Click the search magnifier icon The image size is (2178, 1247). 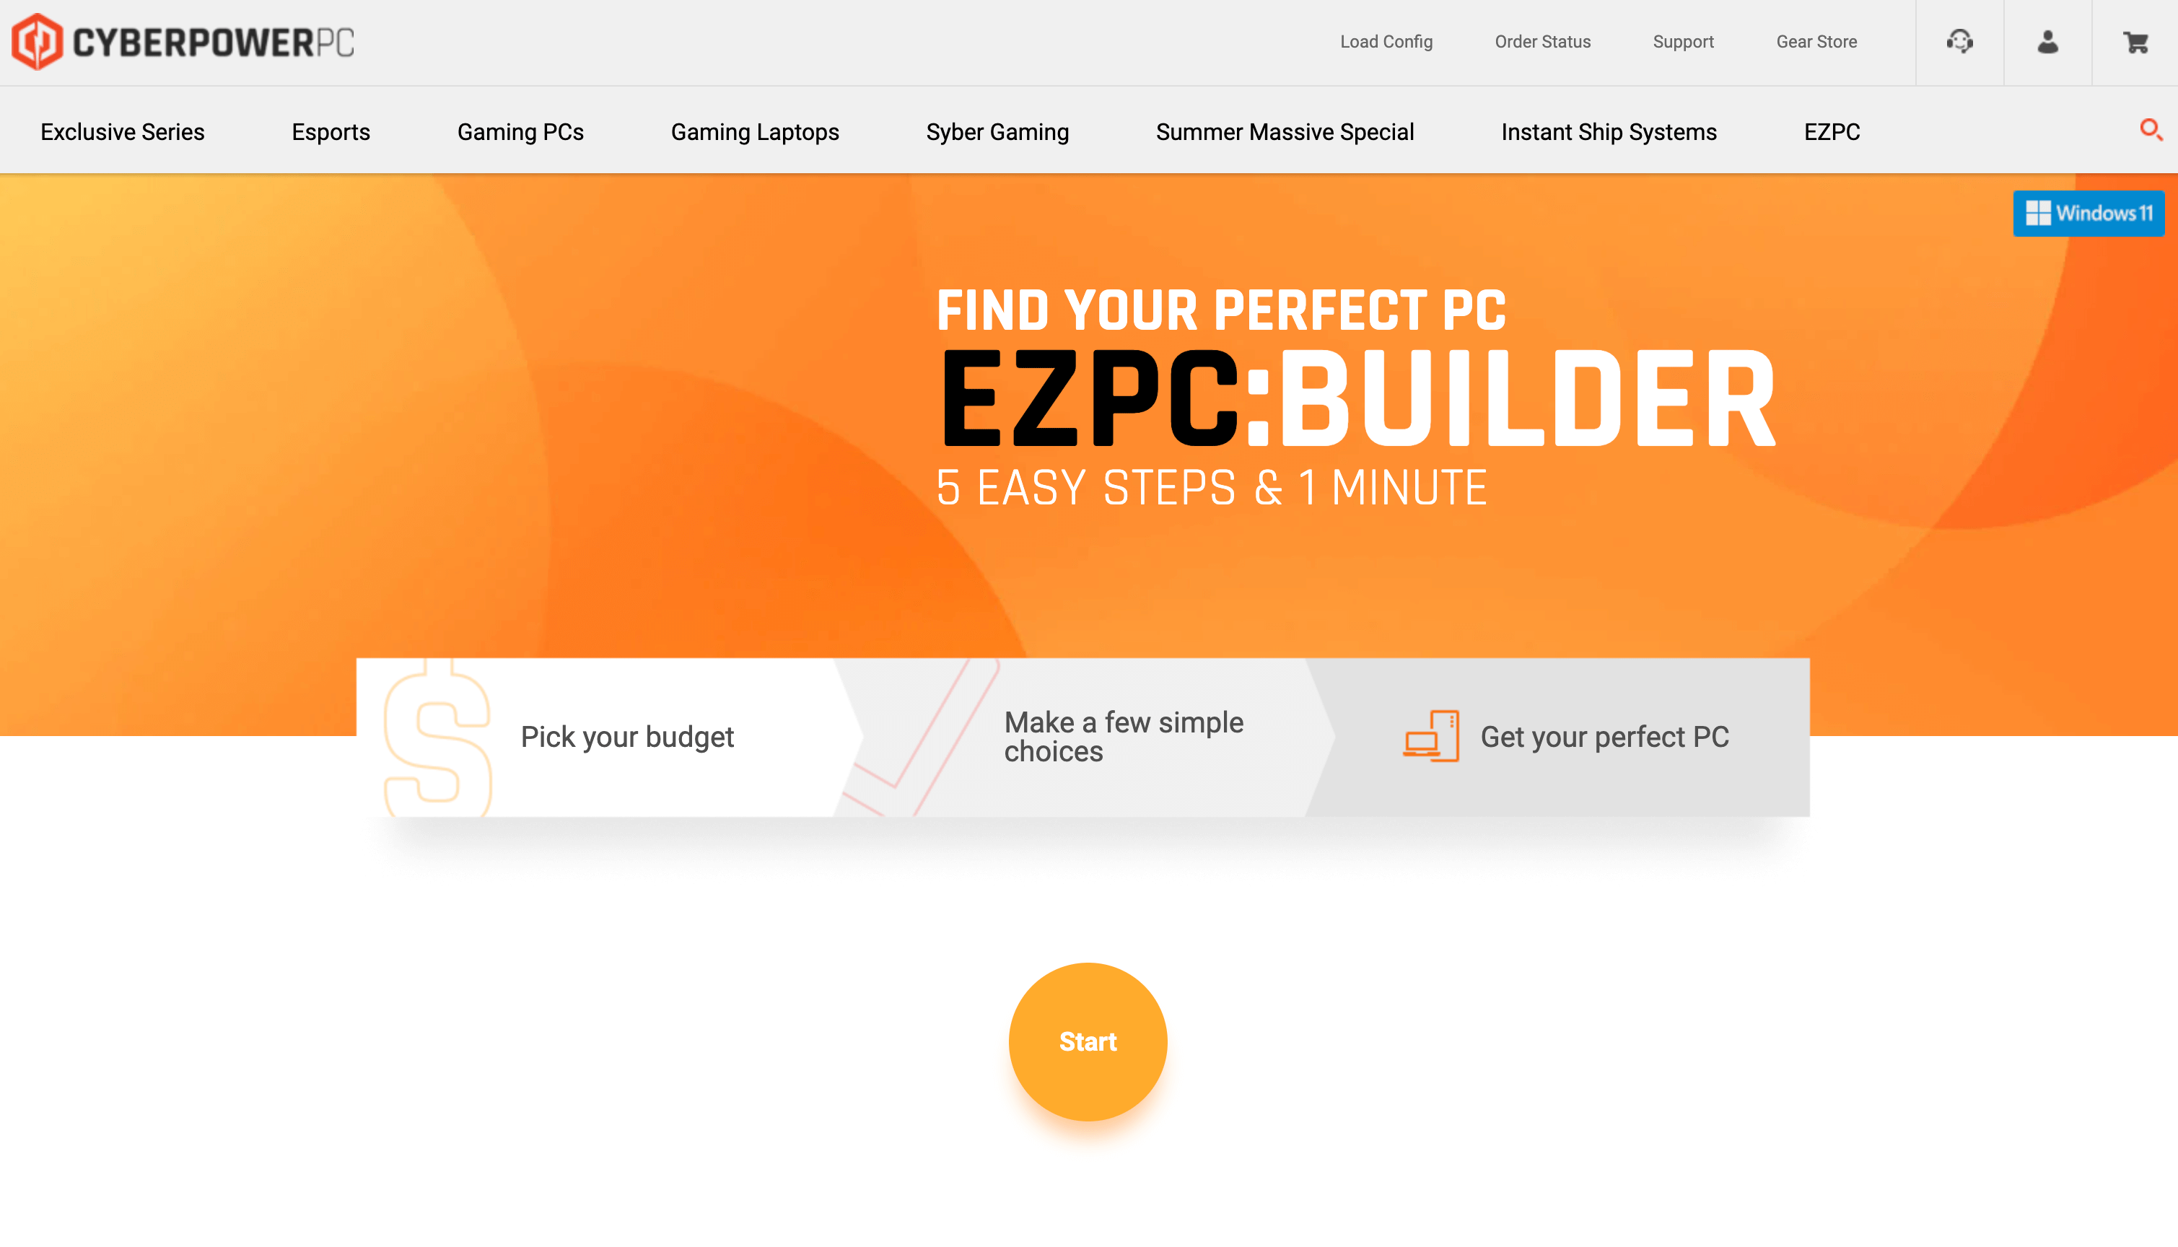pyautogui.click(x=2151, y=130)
